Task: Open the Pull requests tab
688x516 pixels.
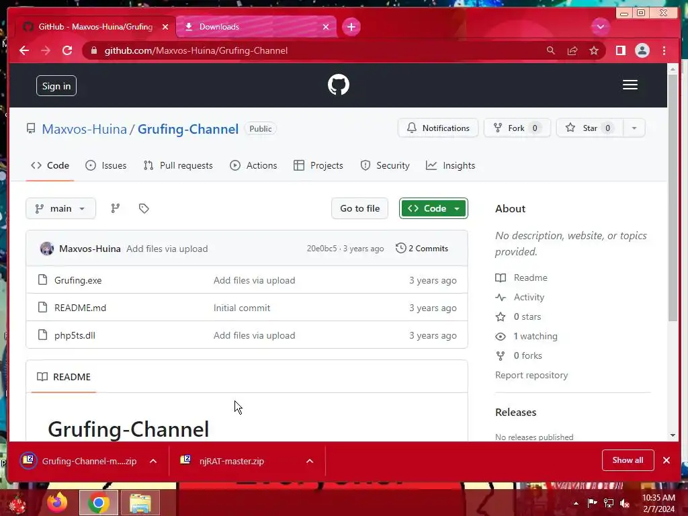Action: (178, 165)
